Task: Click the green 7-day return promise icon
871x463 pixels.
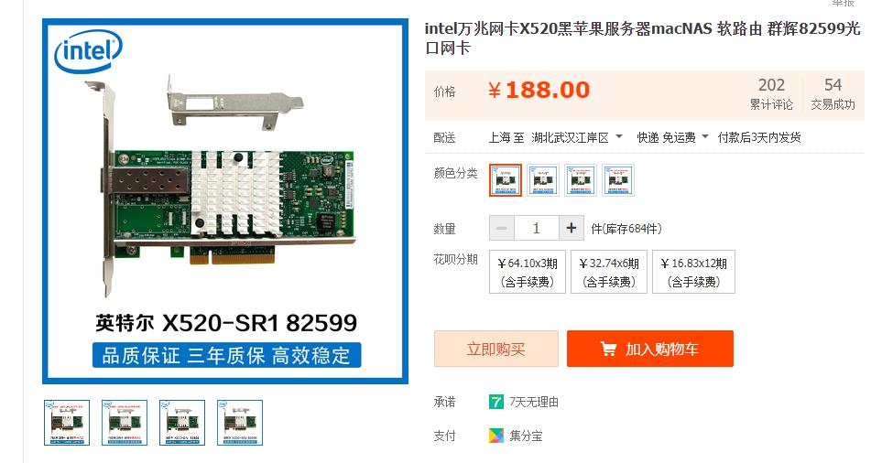Action: 496,402
